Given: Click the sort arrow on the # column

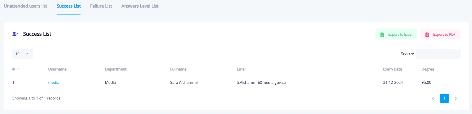Looking at the screenshot, I should (x=18, y=69).
